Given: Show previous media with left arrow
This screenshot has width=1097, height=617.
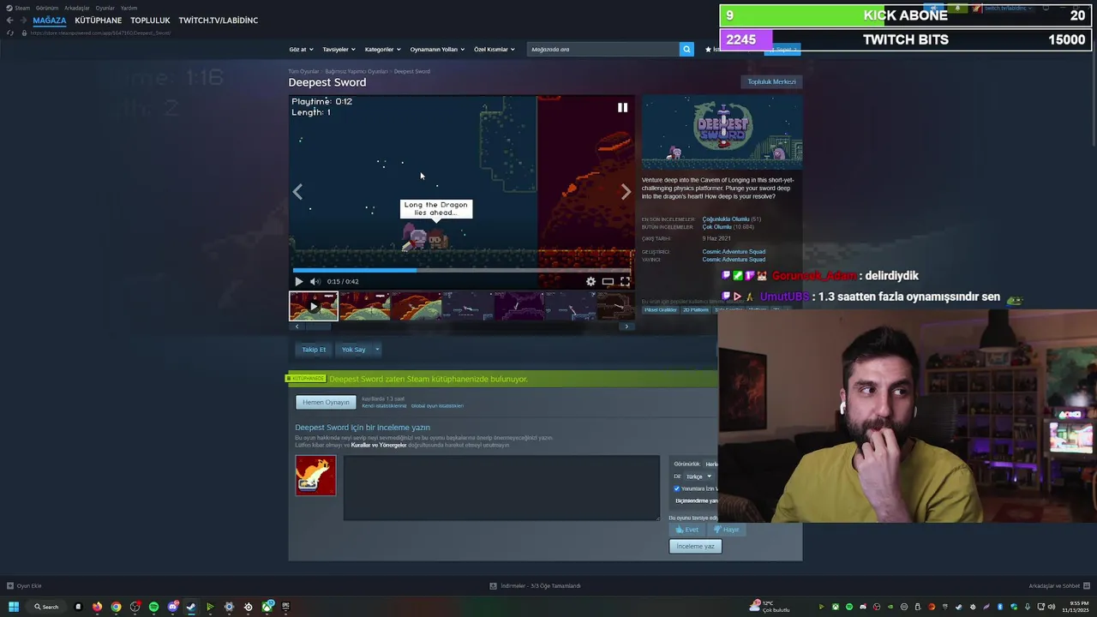Looking at the screenshot, I should point(297,192).
